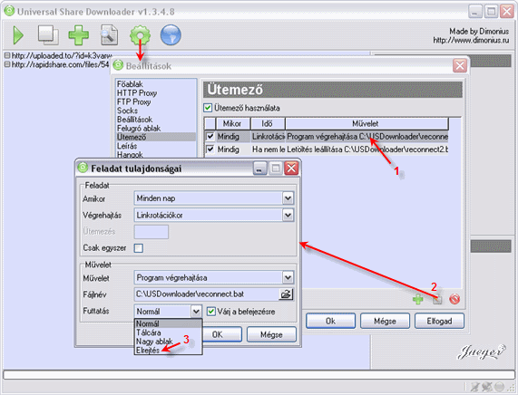Expand the Végrehajtás dropdown
This screenshot has width=518, height=395.
[288, 215]
